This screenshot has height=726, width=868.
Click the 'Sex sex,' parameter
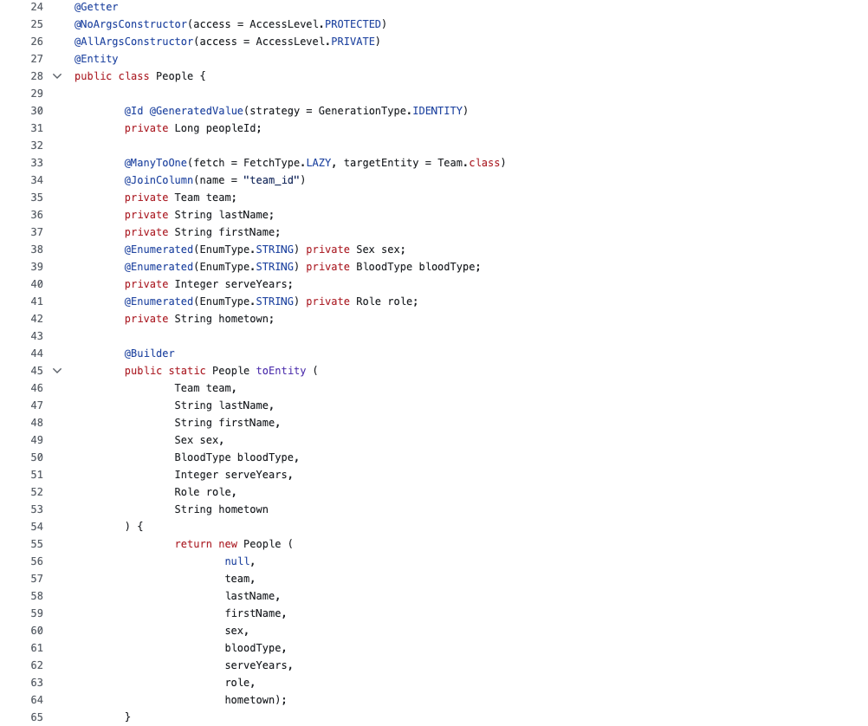tap(199, 440)
